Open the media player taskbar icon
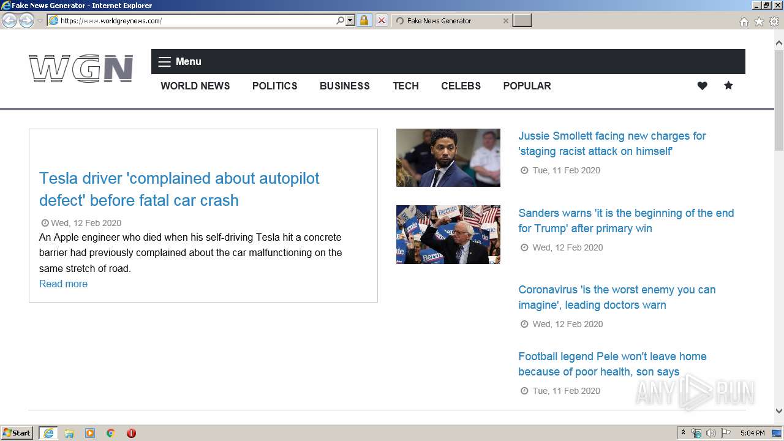 point(90,433)
